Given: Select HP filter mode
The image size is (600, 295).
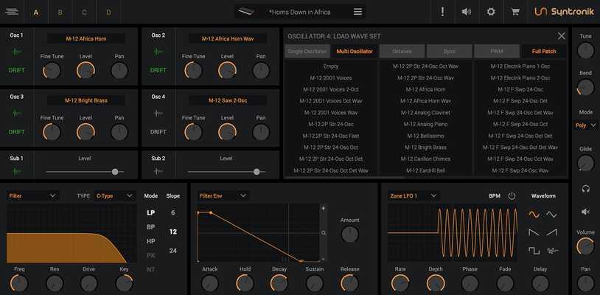Looking at the screenshot, I should (151, 241).
